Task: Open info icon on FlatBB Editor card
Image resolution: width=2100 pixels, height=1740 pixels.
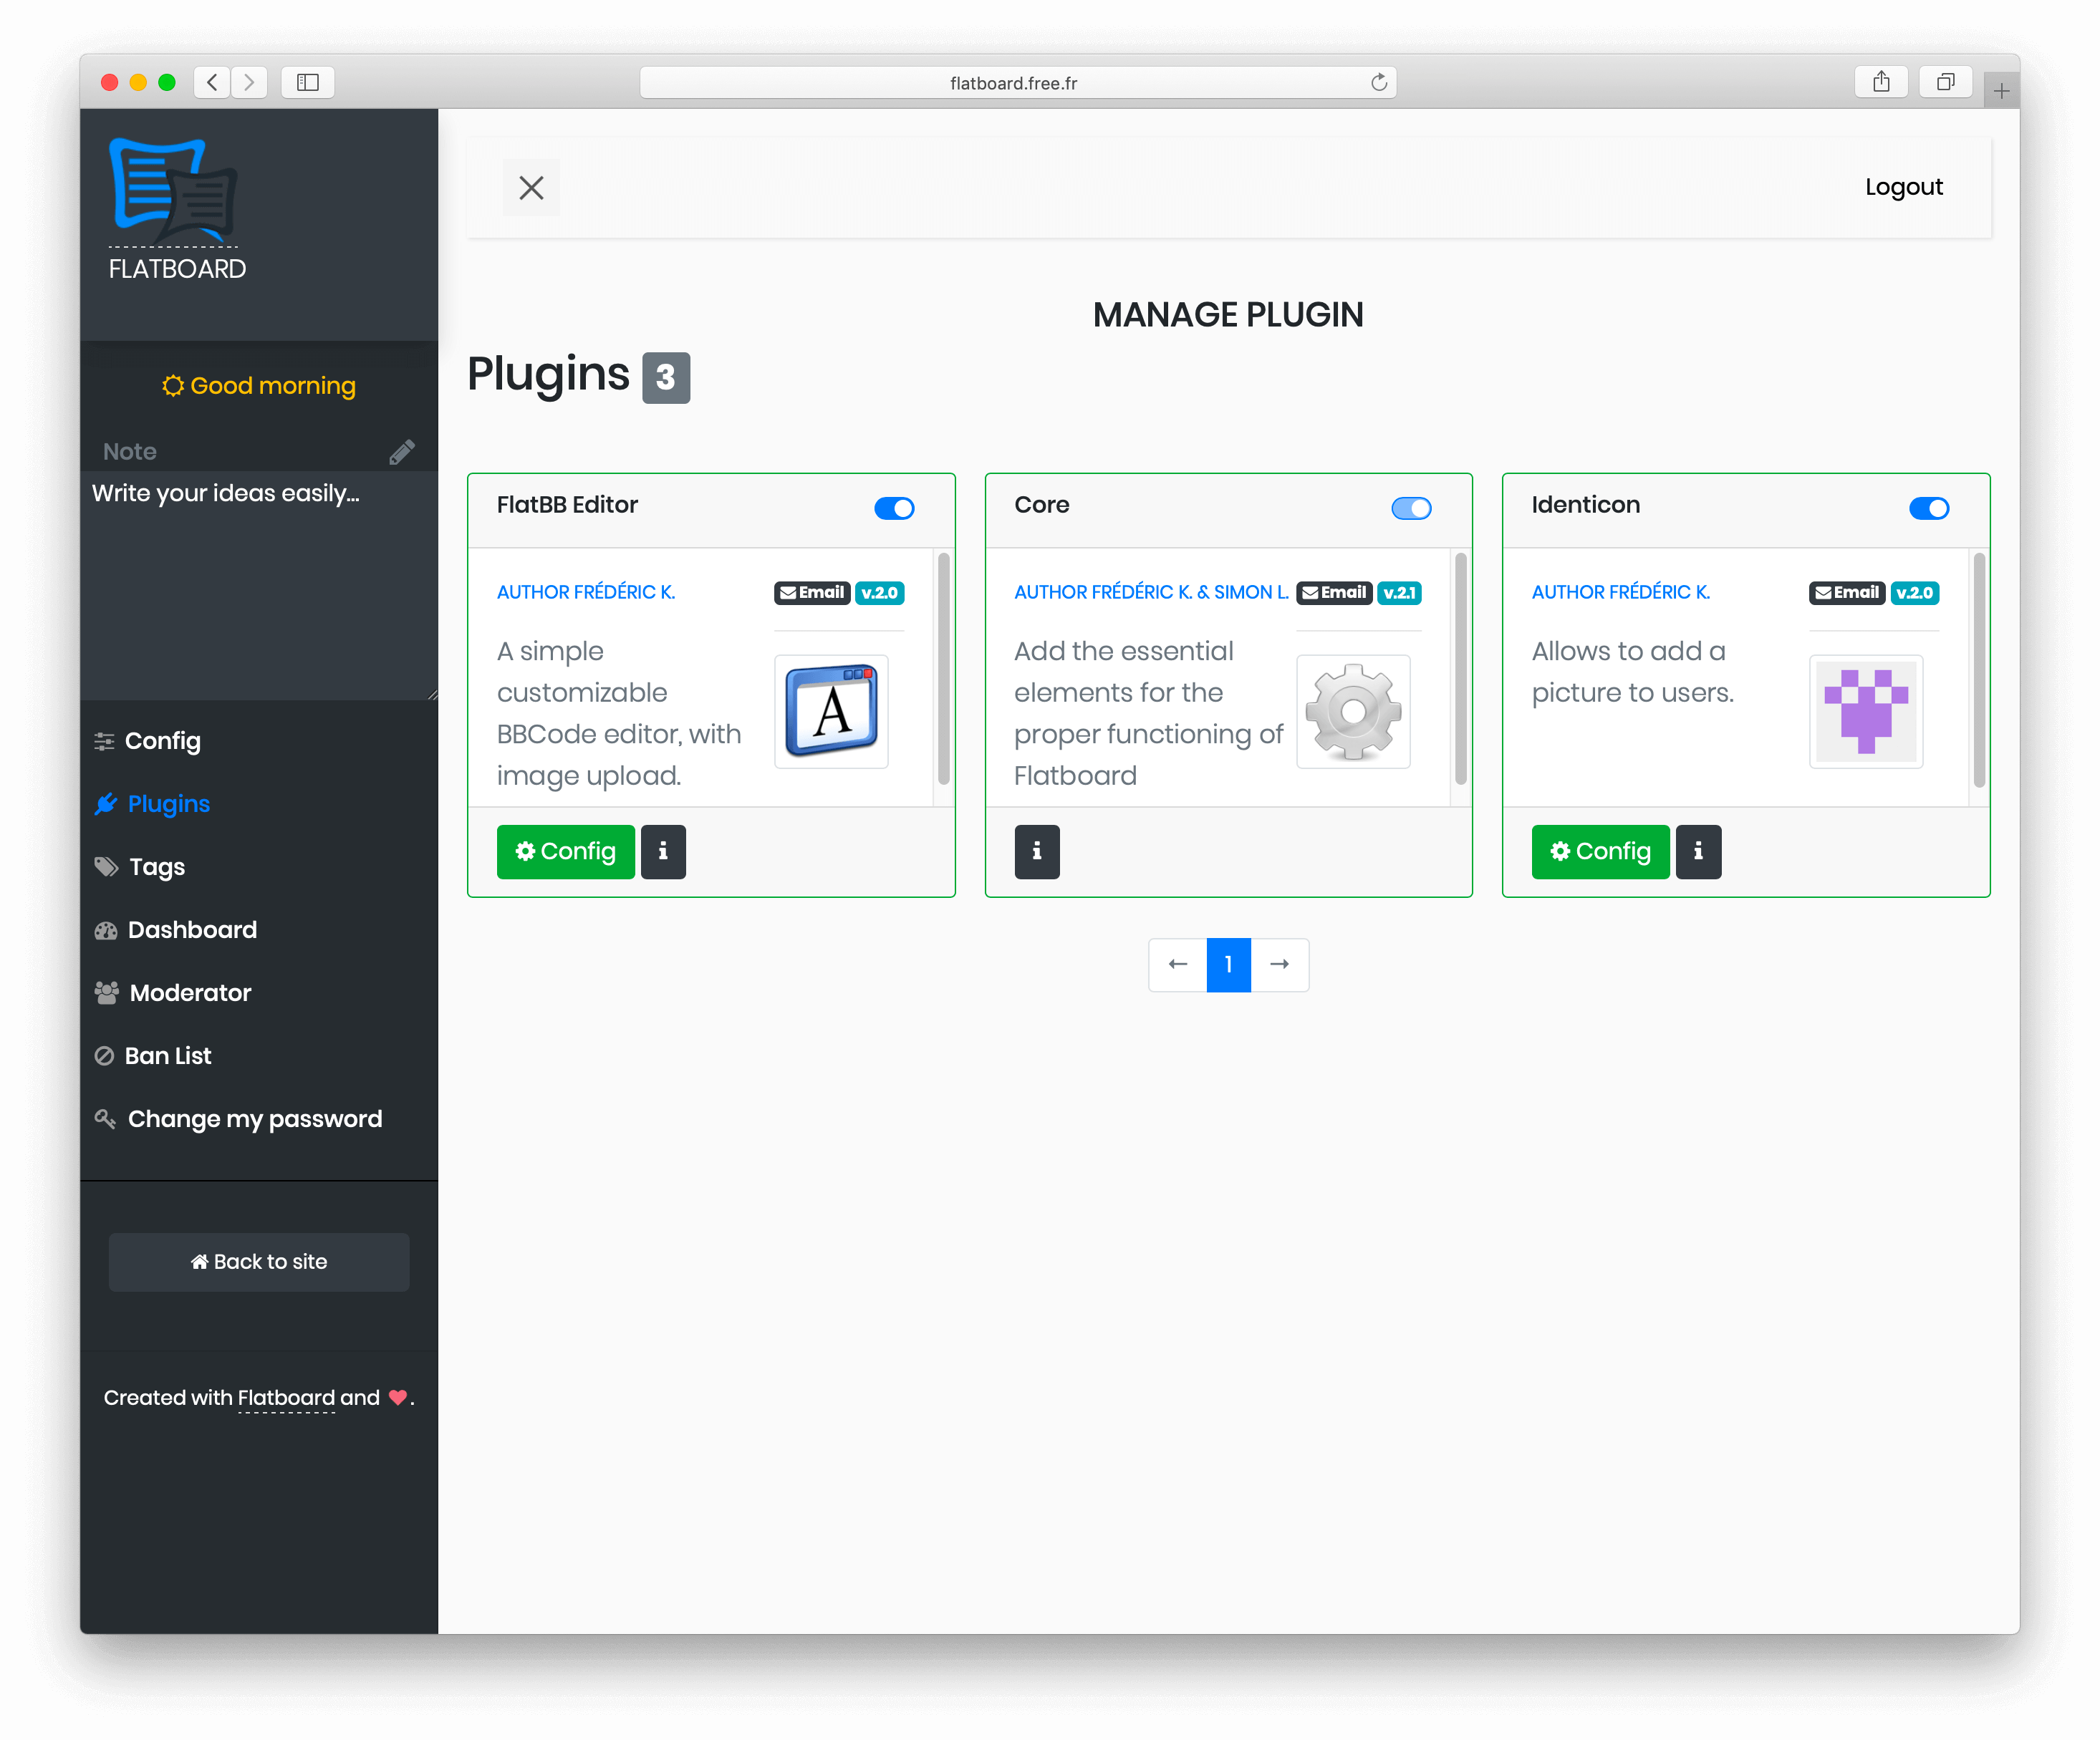Action: pyautogui.click(x=663, y=851)
